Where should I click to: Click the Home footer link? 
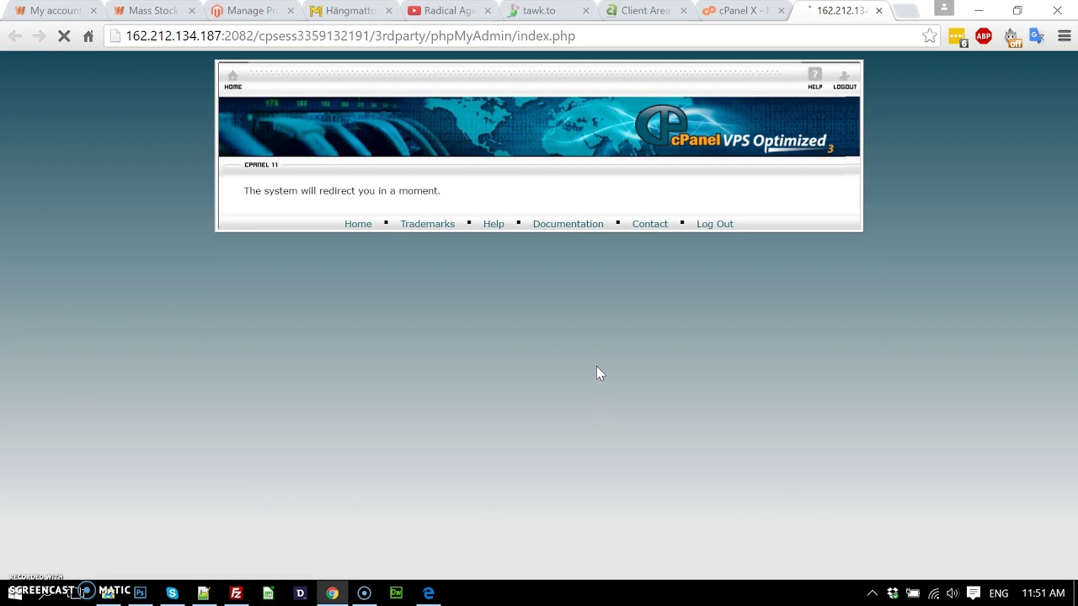[x=358, y=224]
